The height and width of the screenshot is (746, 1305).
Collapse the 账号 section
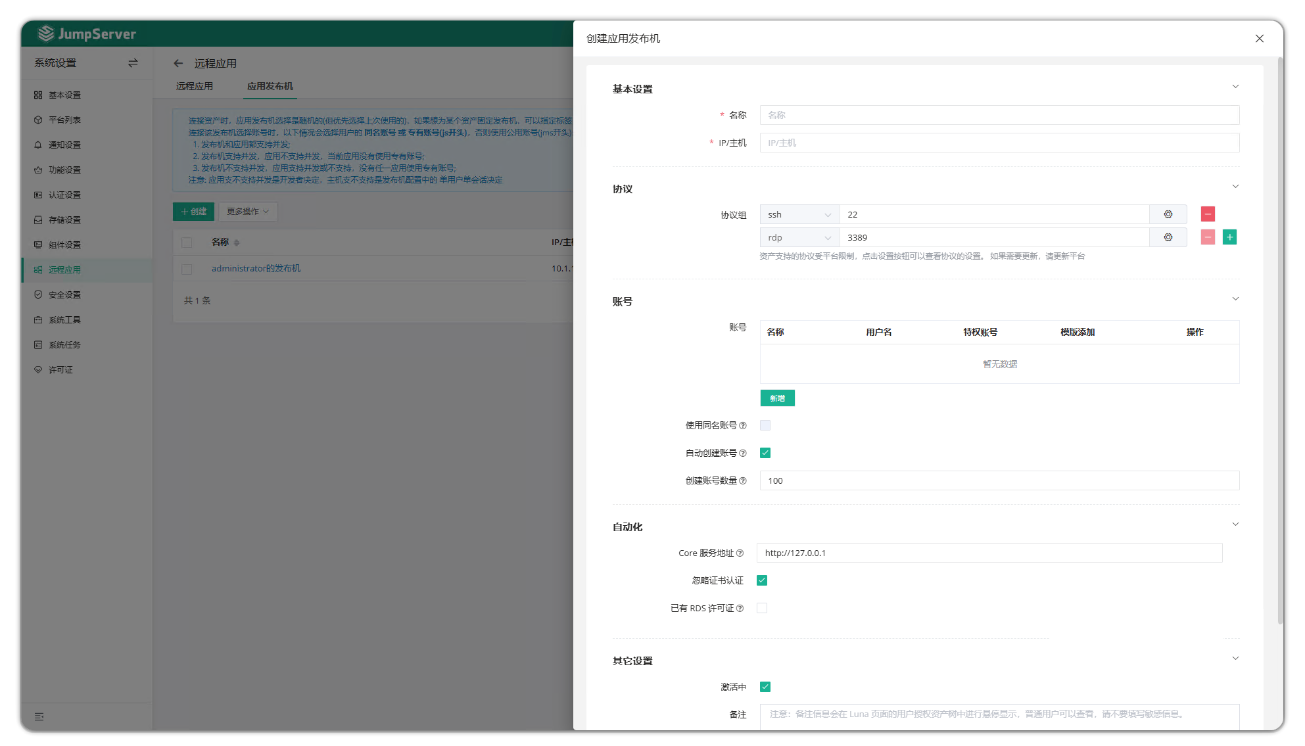coord(1235,299)
